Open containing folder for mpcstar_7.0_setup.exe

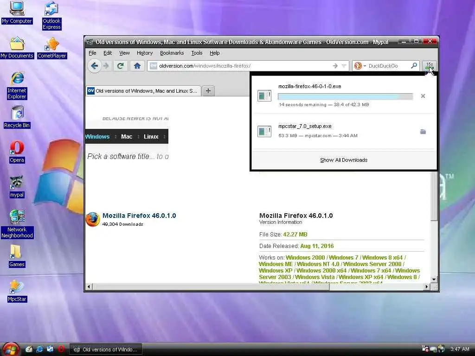[423, 132]
